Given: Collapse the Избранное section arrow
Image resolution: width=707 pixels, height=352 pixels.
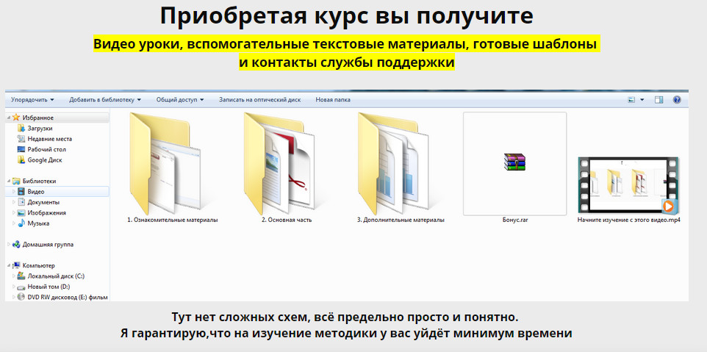Looking at the screenshot, I should [9, 118].
